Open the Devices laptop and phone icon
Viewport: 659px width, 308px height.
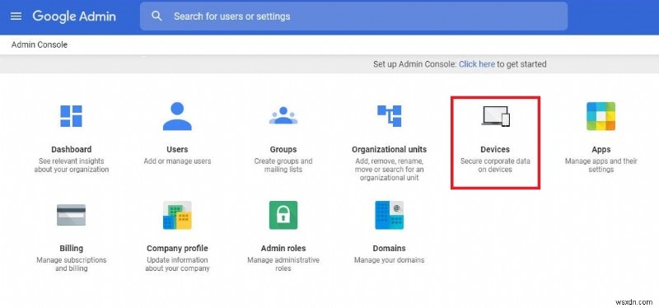(496, 116)
